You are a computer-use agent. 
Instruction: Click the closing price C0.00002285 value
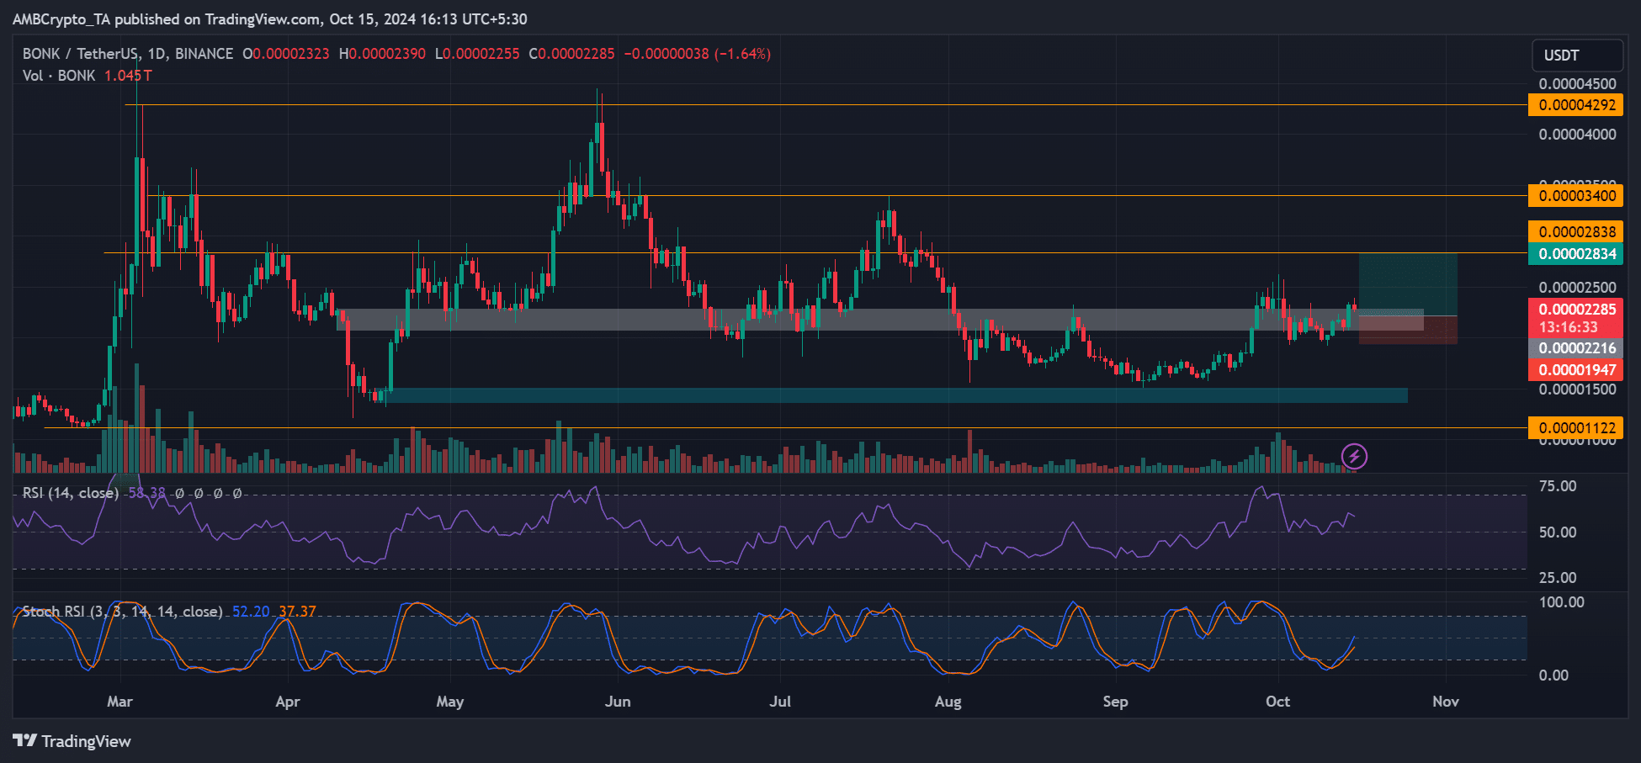pyautogui.click(x=572, y=54)
